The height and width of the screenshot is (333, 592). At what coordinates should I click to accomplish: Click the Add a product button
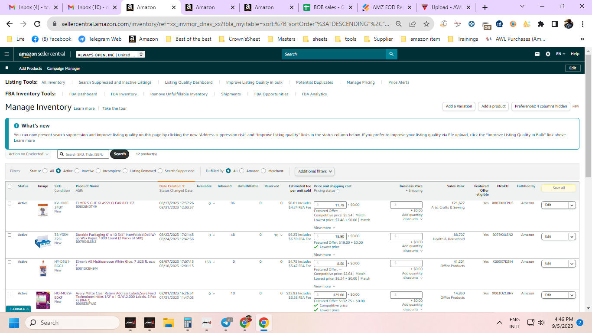[x=493, y=106]
